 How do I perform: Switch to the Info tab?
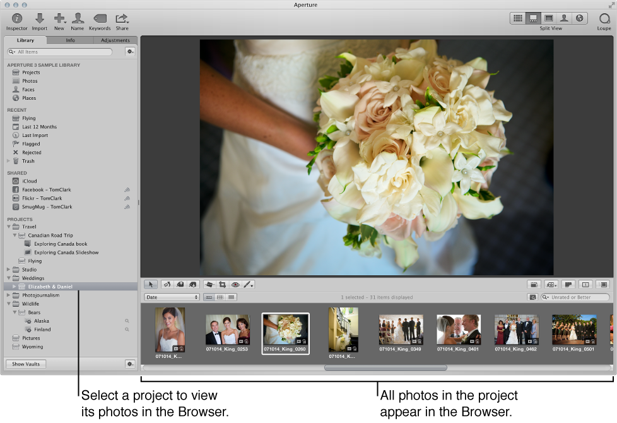pyautogui.click(x=70, y=40)
